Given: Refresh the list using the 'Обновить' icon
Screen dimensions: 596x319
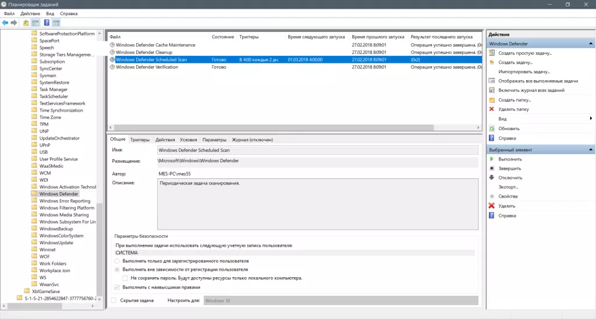Looking at the screenshot, I should click(492, 128).
